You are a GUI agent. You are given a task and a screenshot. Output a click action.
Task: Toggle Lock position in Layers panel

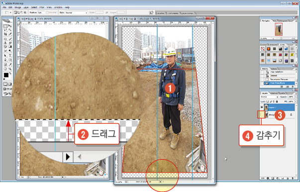pyautogui.click(x=274, y=101)
